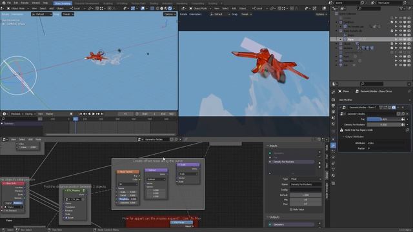The width and height of the screenshot is (413, 232).
Task: Jump to previous keyframe in timeline
Action: [x=85, y=114]
